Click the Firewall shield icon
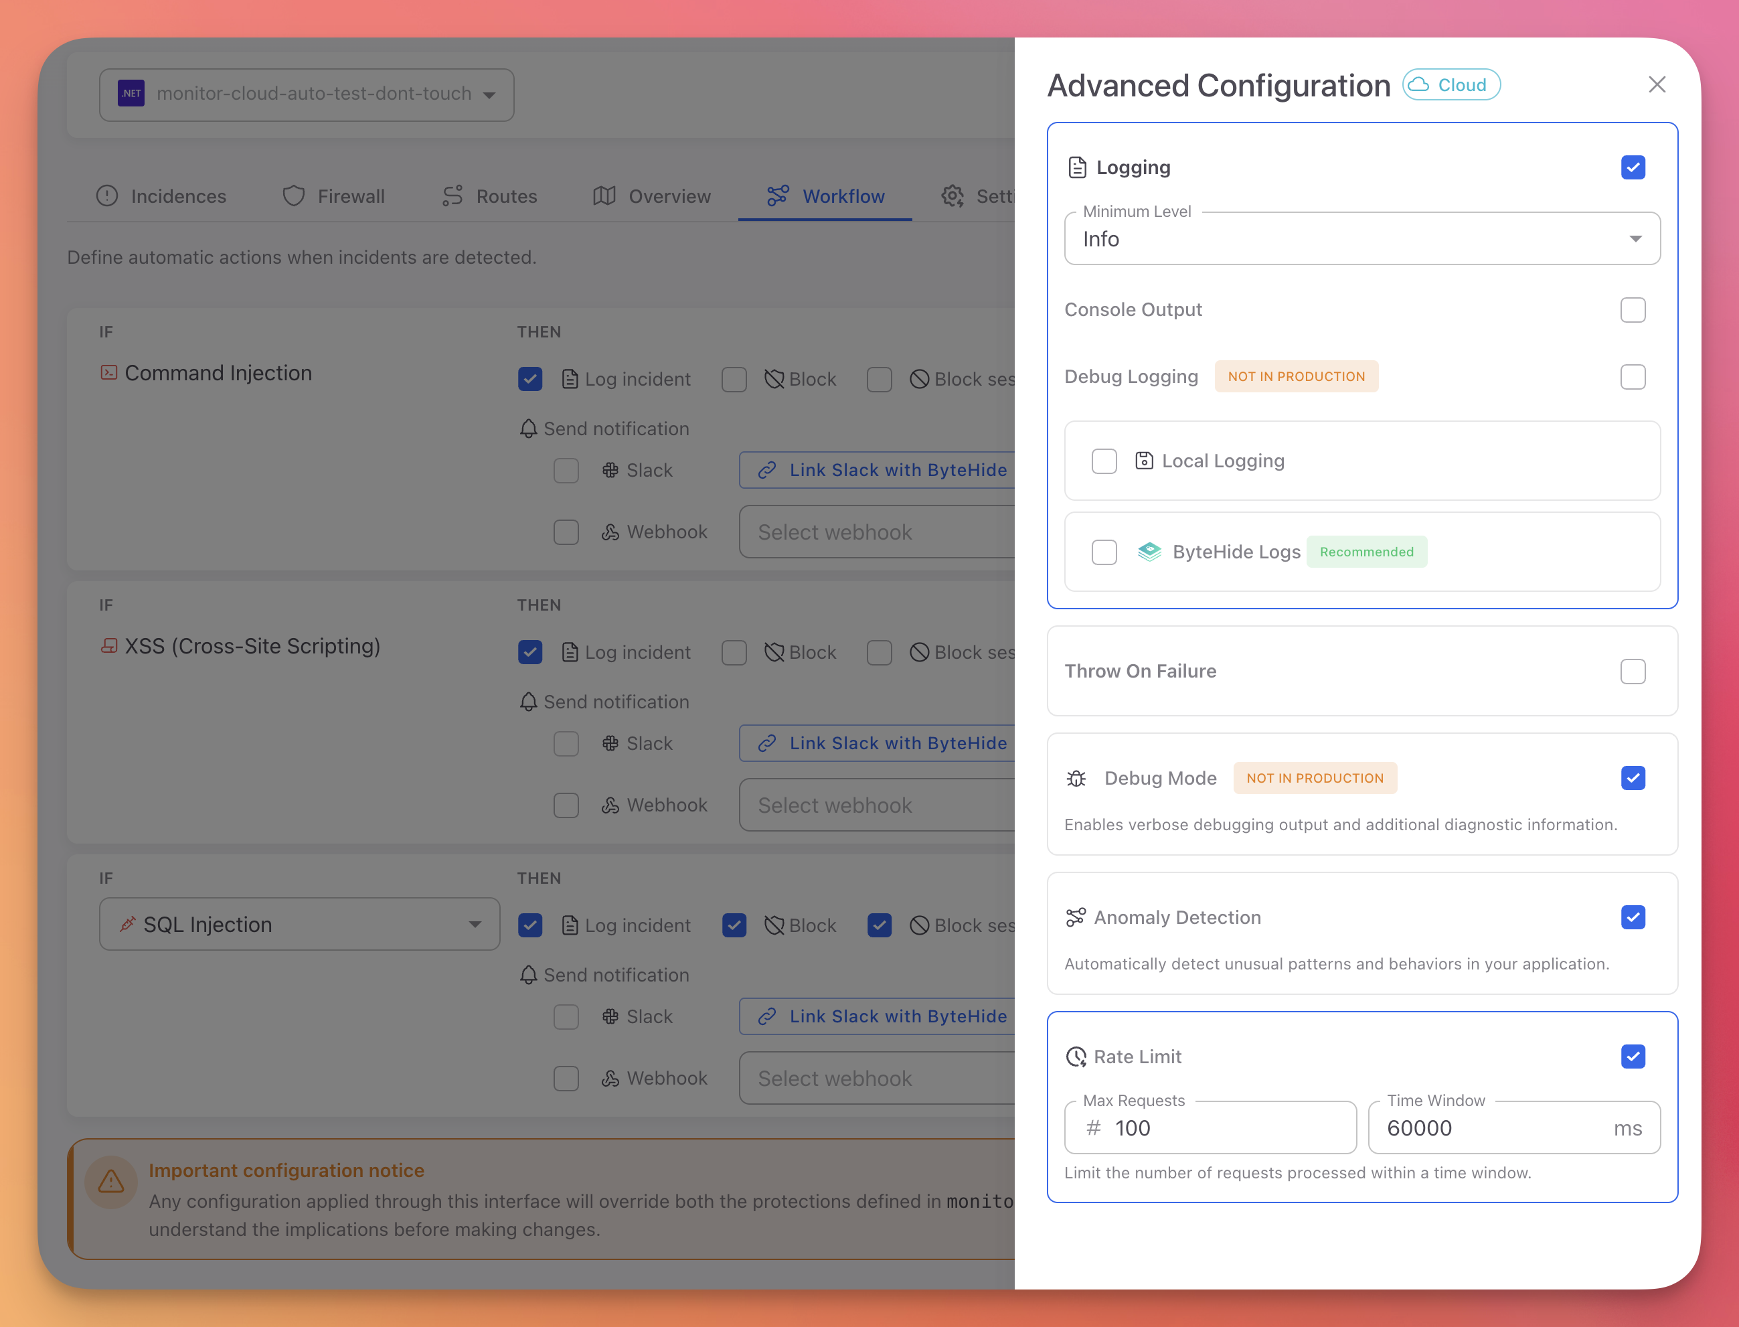 click(x=293, y=196)
